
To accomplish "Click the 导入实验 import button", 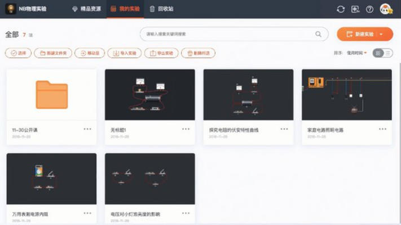I will 124,53.
